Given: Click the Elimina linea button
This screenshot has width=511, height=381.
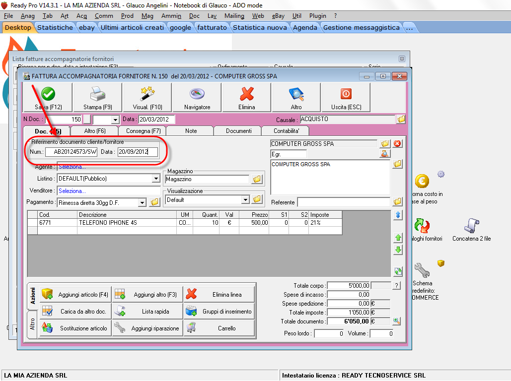Looking at the screenshot, I should point(219,295).
